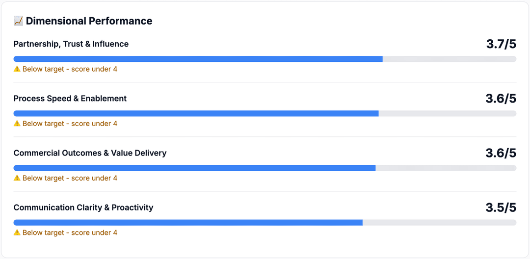The width and height of the screenshot is (530, 259).
Task: Click the Communication Clarity & Proactivity progress bar
Action: click(x=265, y=222)
